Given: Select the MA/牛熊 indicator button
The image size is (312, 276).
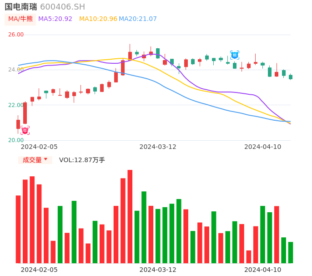Looking at the screenshot, I should pos(20,19).
